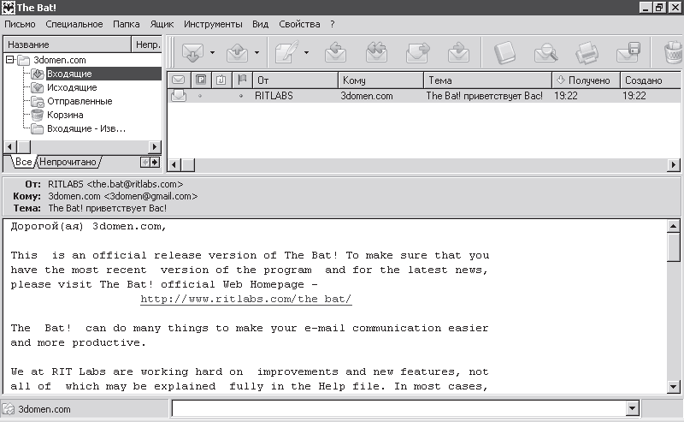This screenshot has height=422, width=684.
Task: Click the Print message printer icon
Action: point(587,53)
